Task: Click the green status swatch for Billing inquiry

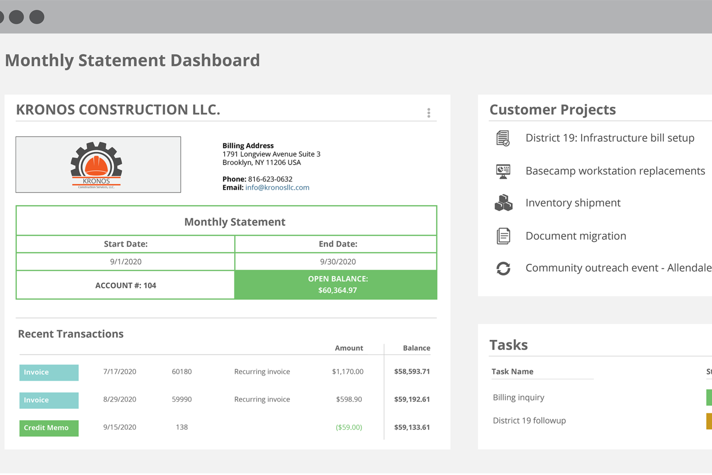Action: click(x=708, y=397)
